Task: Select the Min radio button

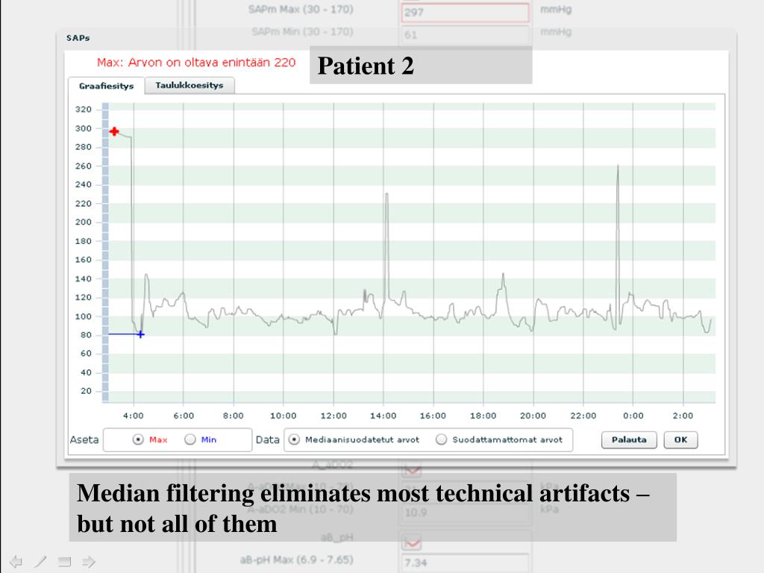Action: pos(190,439)
